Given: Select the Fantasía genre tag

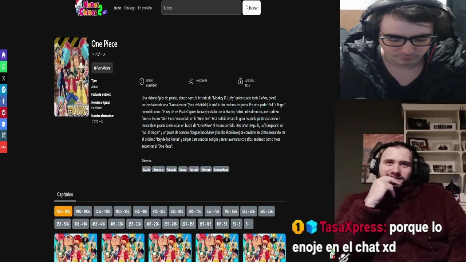Looking at the screenshot, I should pyautogui.click(x=194, y=170).
